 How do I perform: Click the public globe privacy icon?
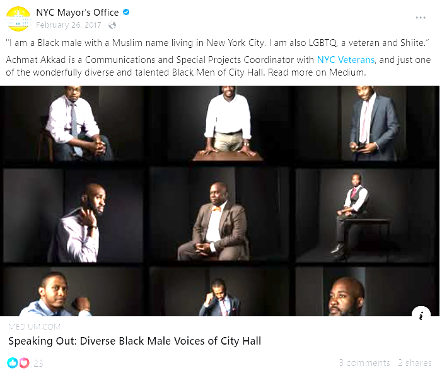[112, 25]
